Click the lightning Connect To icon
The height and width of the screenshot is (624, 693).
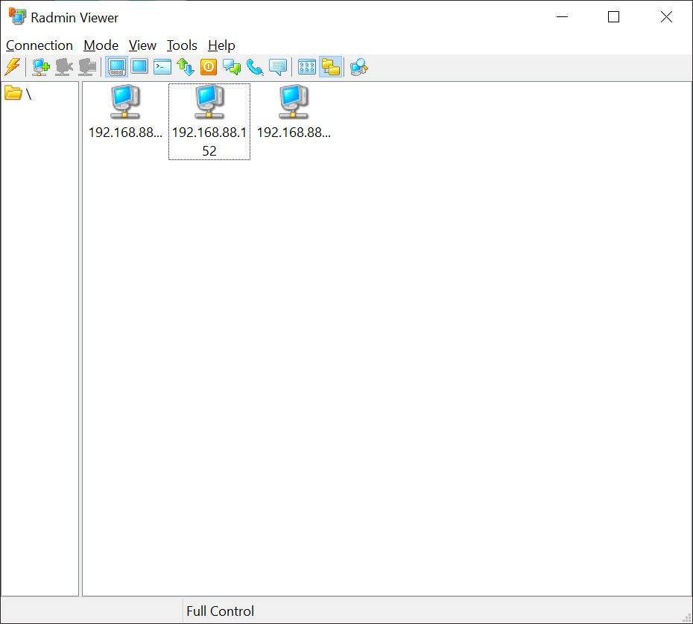click(13, 67)
